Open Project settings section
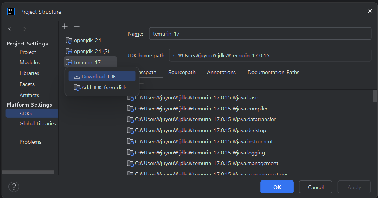Viewport: 378px width, 198px height. 28,52
